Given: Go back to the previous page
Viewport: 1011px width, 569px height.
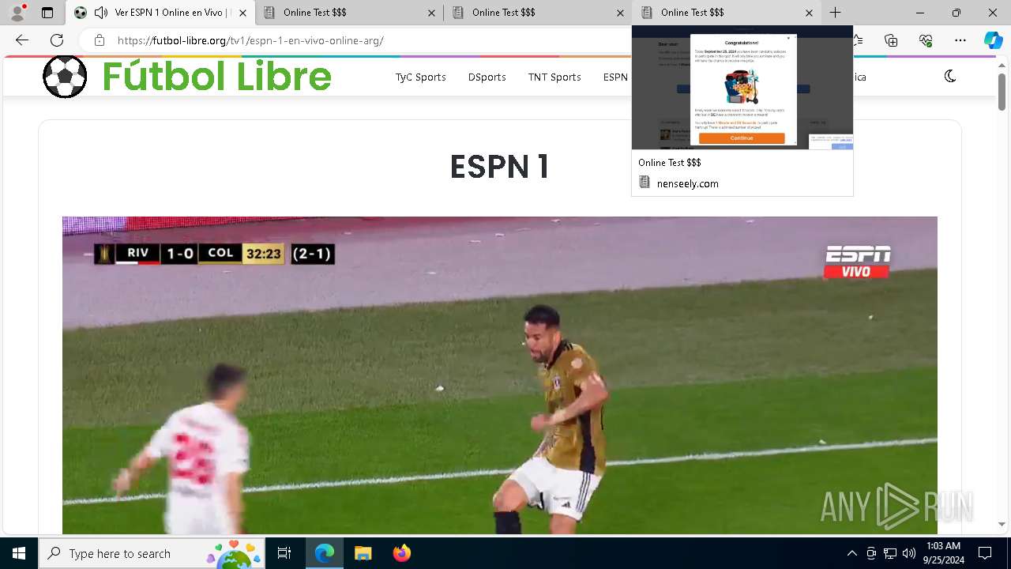Looking at the screenshot, I should pos(22,40).
